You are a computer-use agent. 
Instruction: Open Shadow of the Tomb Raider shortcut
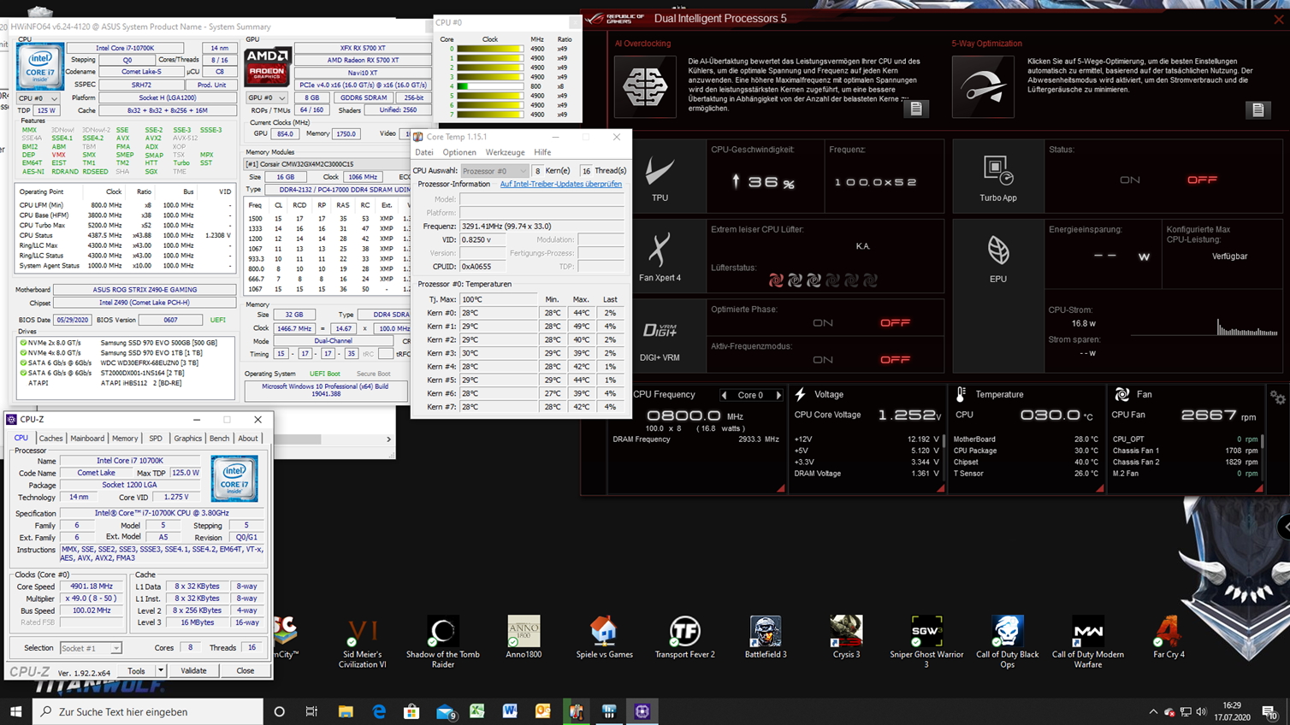[443, 642]
